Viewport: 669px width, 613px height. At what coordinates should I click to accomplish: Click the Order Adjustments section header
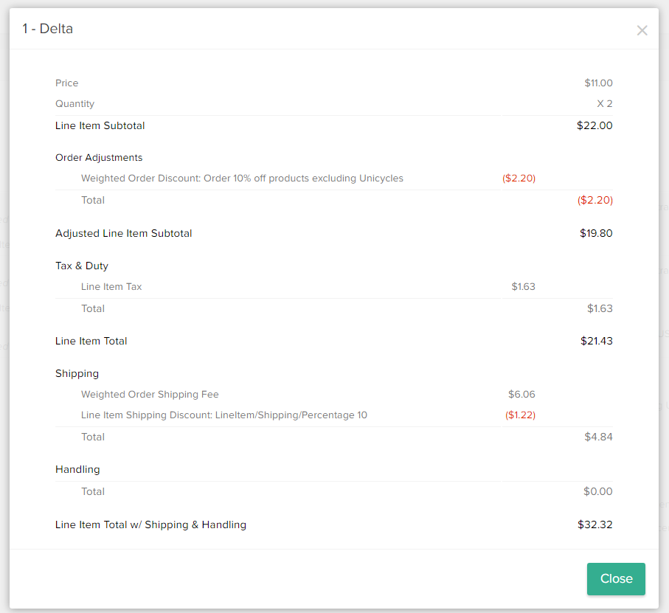point(98,157)
